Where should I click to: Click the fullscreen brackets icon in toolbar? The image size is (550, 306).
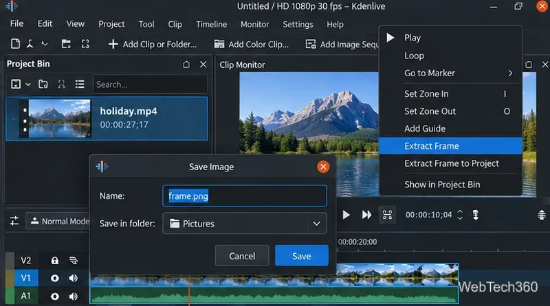[x=85, y=44]
